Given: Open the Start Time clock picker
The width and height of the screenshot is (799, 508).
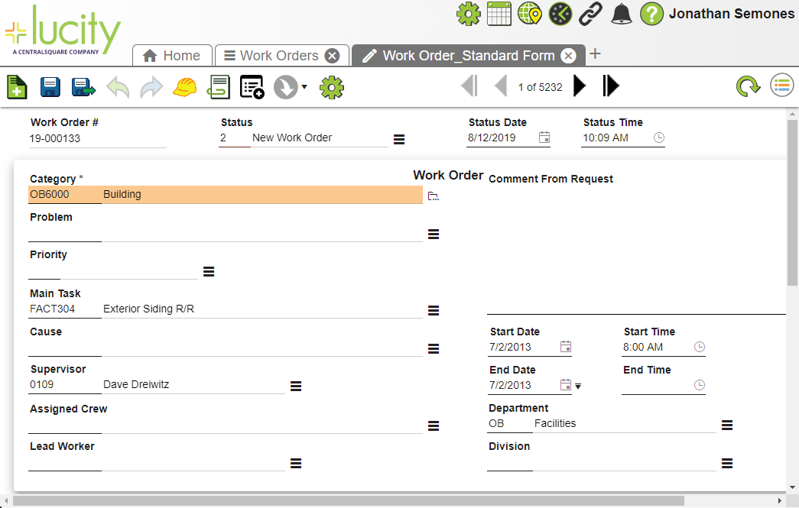Looking at the screenshot, I should click(700, 347).
